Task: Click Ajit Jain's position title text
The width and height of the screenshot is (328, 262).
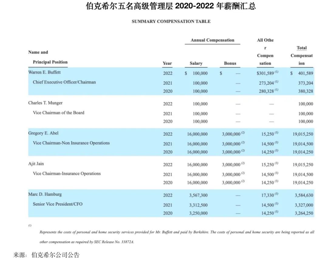Action: 67,173
